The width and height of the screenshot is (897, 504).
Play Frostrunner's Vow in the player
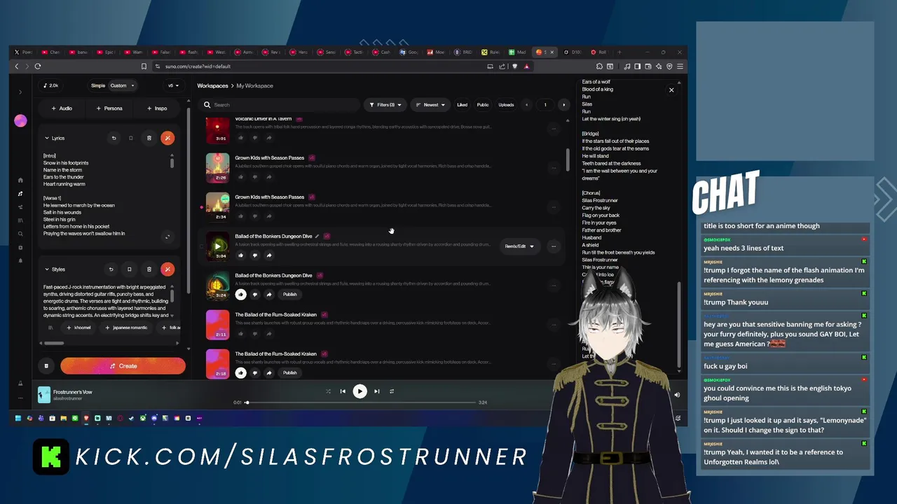click(360, 391)
